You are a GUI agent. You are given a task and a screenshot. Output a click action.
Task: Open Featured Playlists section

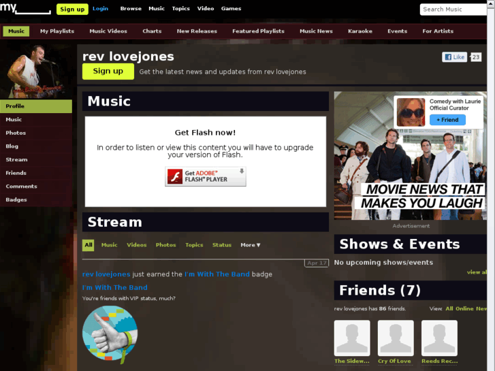[258, 31]
